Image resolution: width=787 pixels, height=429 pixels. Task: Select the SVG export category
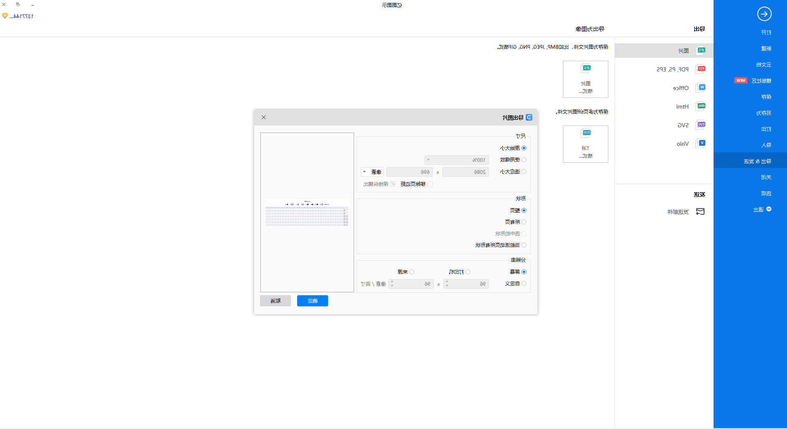664,125
